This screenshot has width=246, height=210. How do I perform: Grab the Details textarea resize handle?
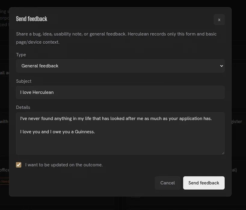tap(223, 153)
